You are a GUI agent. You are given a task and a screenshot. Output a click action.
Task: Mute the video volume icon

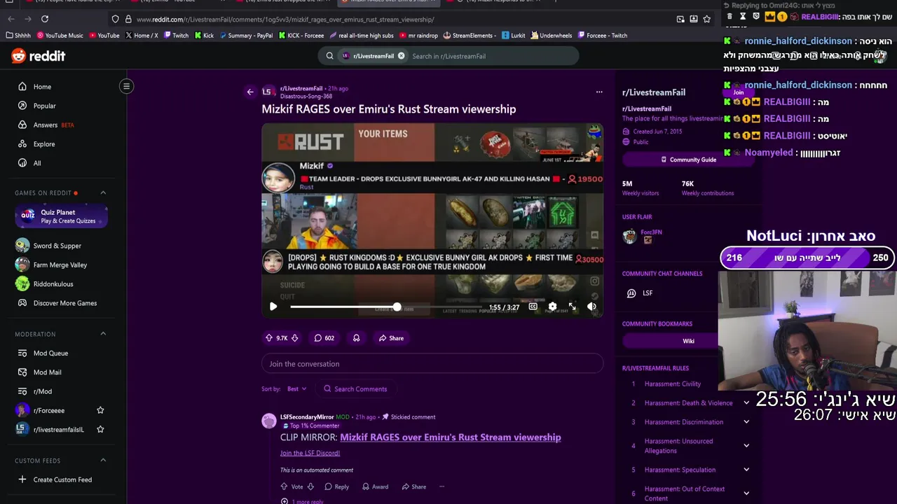pyautogui.click(x=591, y=307)
